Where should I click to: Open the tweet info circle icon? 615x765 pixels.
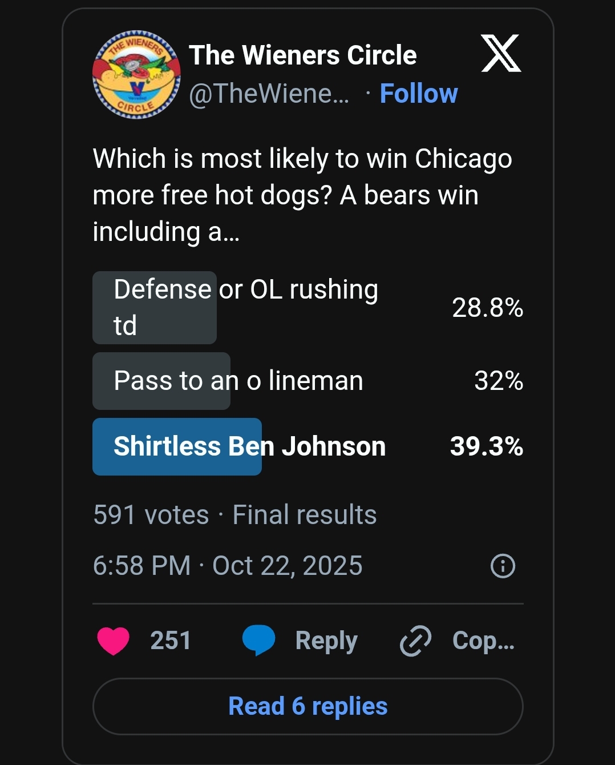[x=503, y=566]
